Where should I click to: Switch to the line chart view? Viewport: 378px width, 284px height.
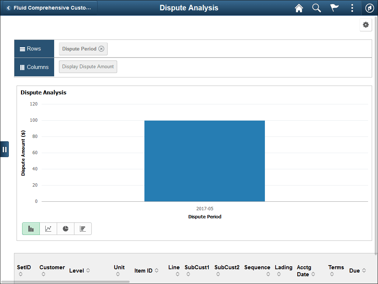(x=48, y=229)
